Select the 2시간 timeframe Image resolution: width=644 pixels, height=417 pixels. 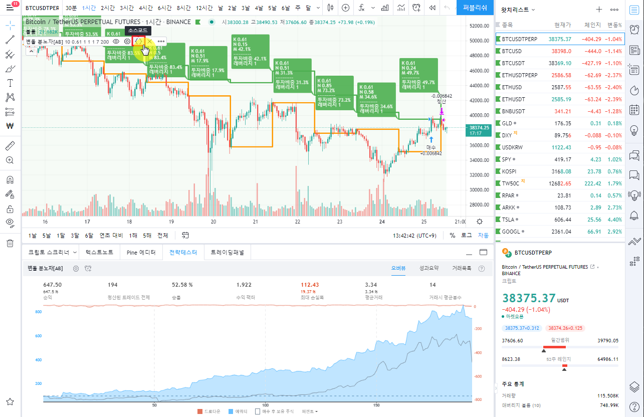tap(108, 8)
